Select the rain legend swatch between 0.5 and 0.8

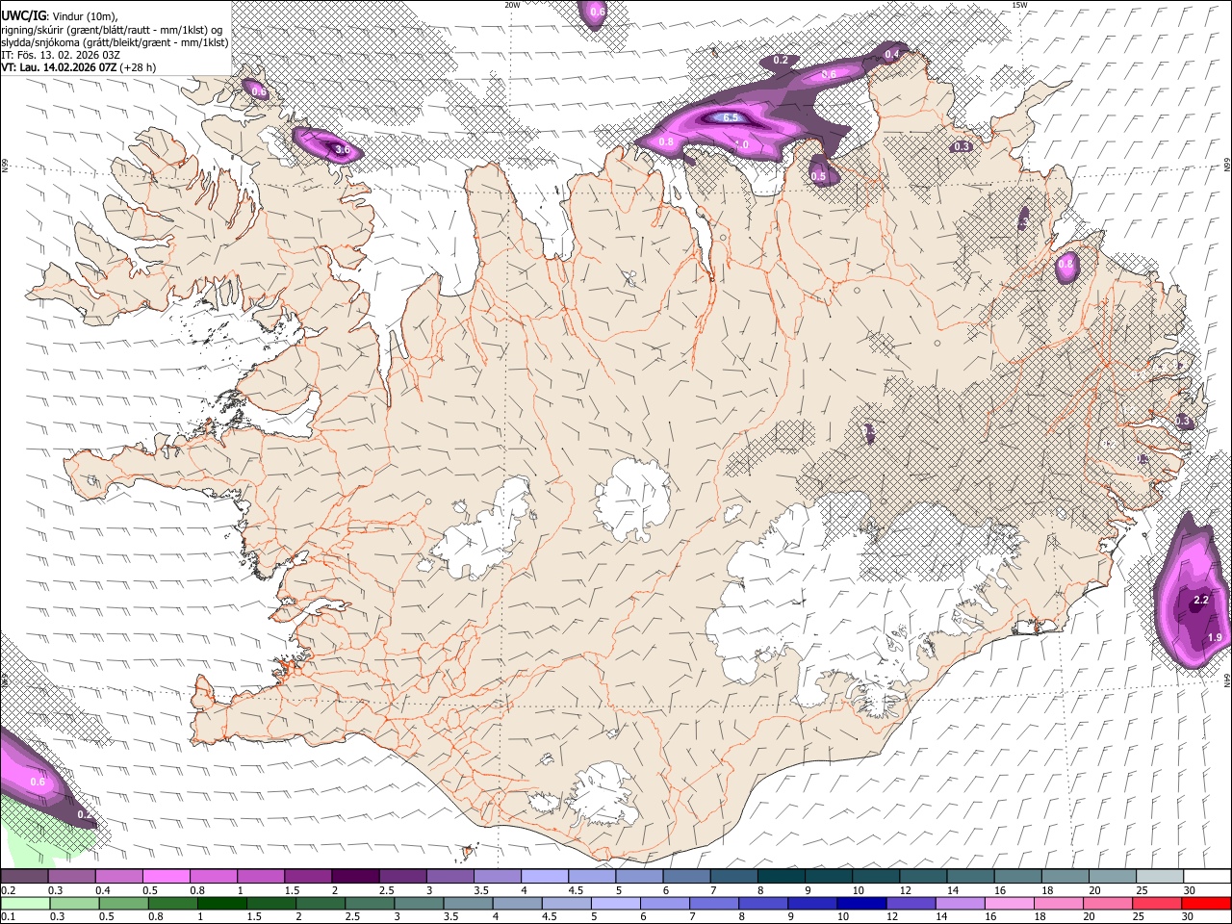(124, 903)
